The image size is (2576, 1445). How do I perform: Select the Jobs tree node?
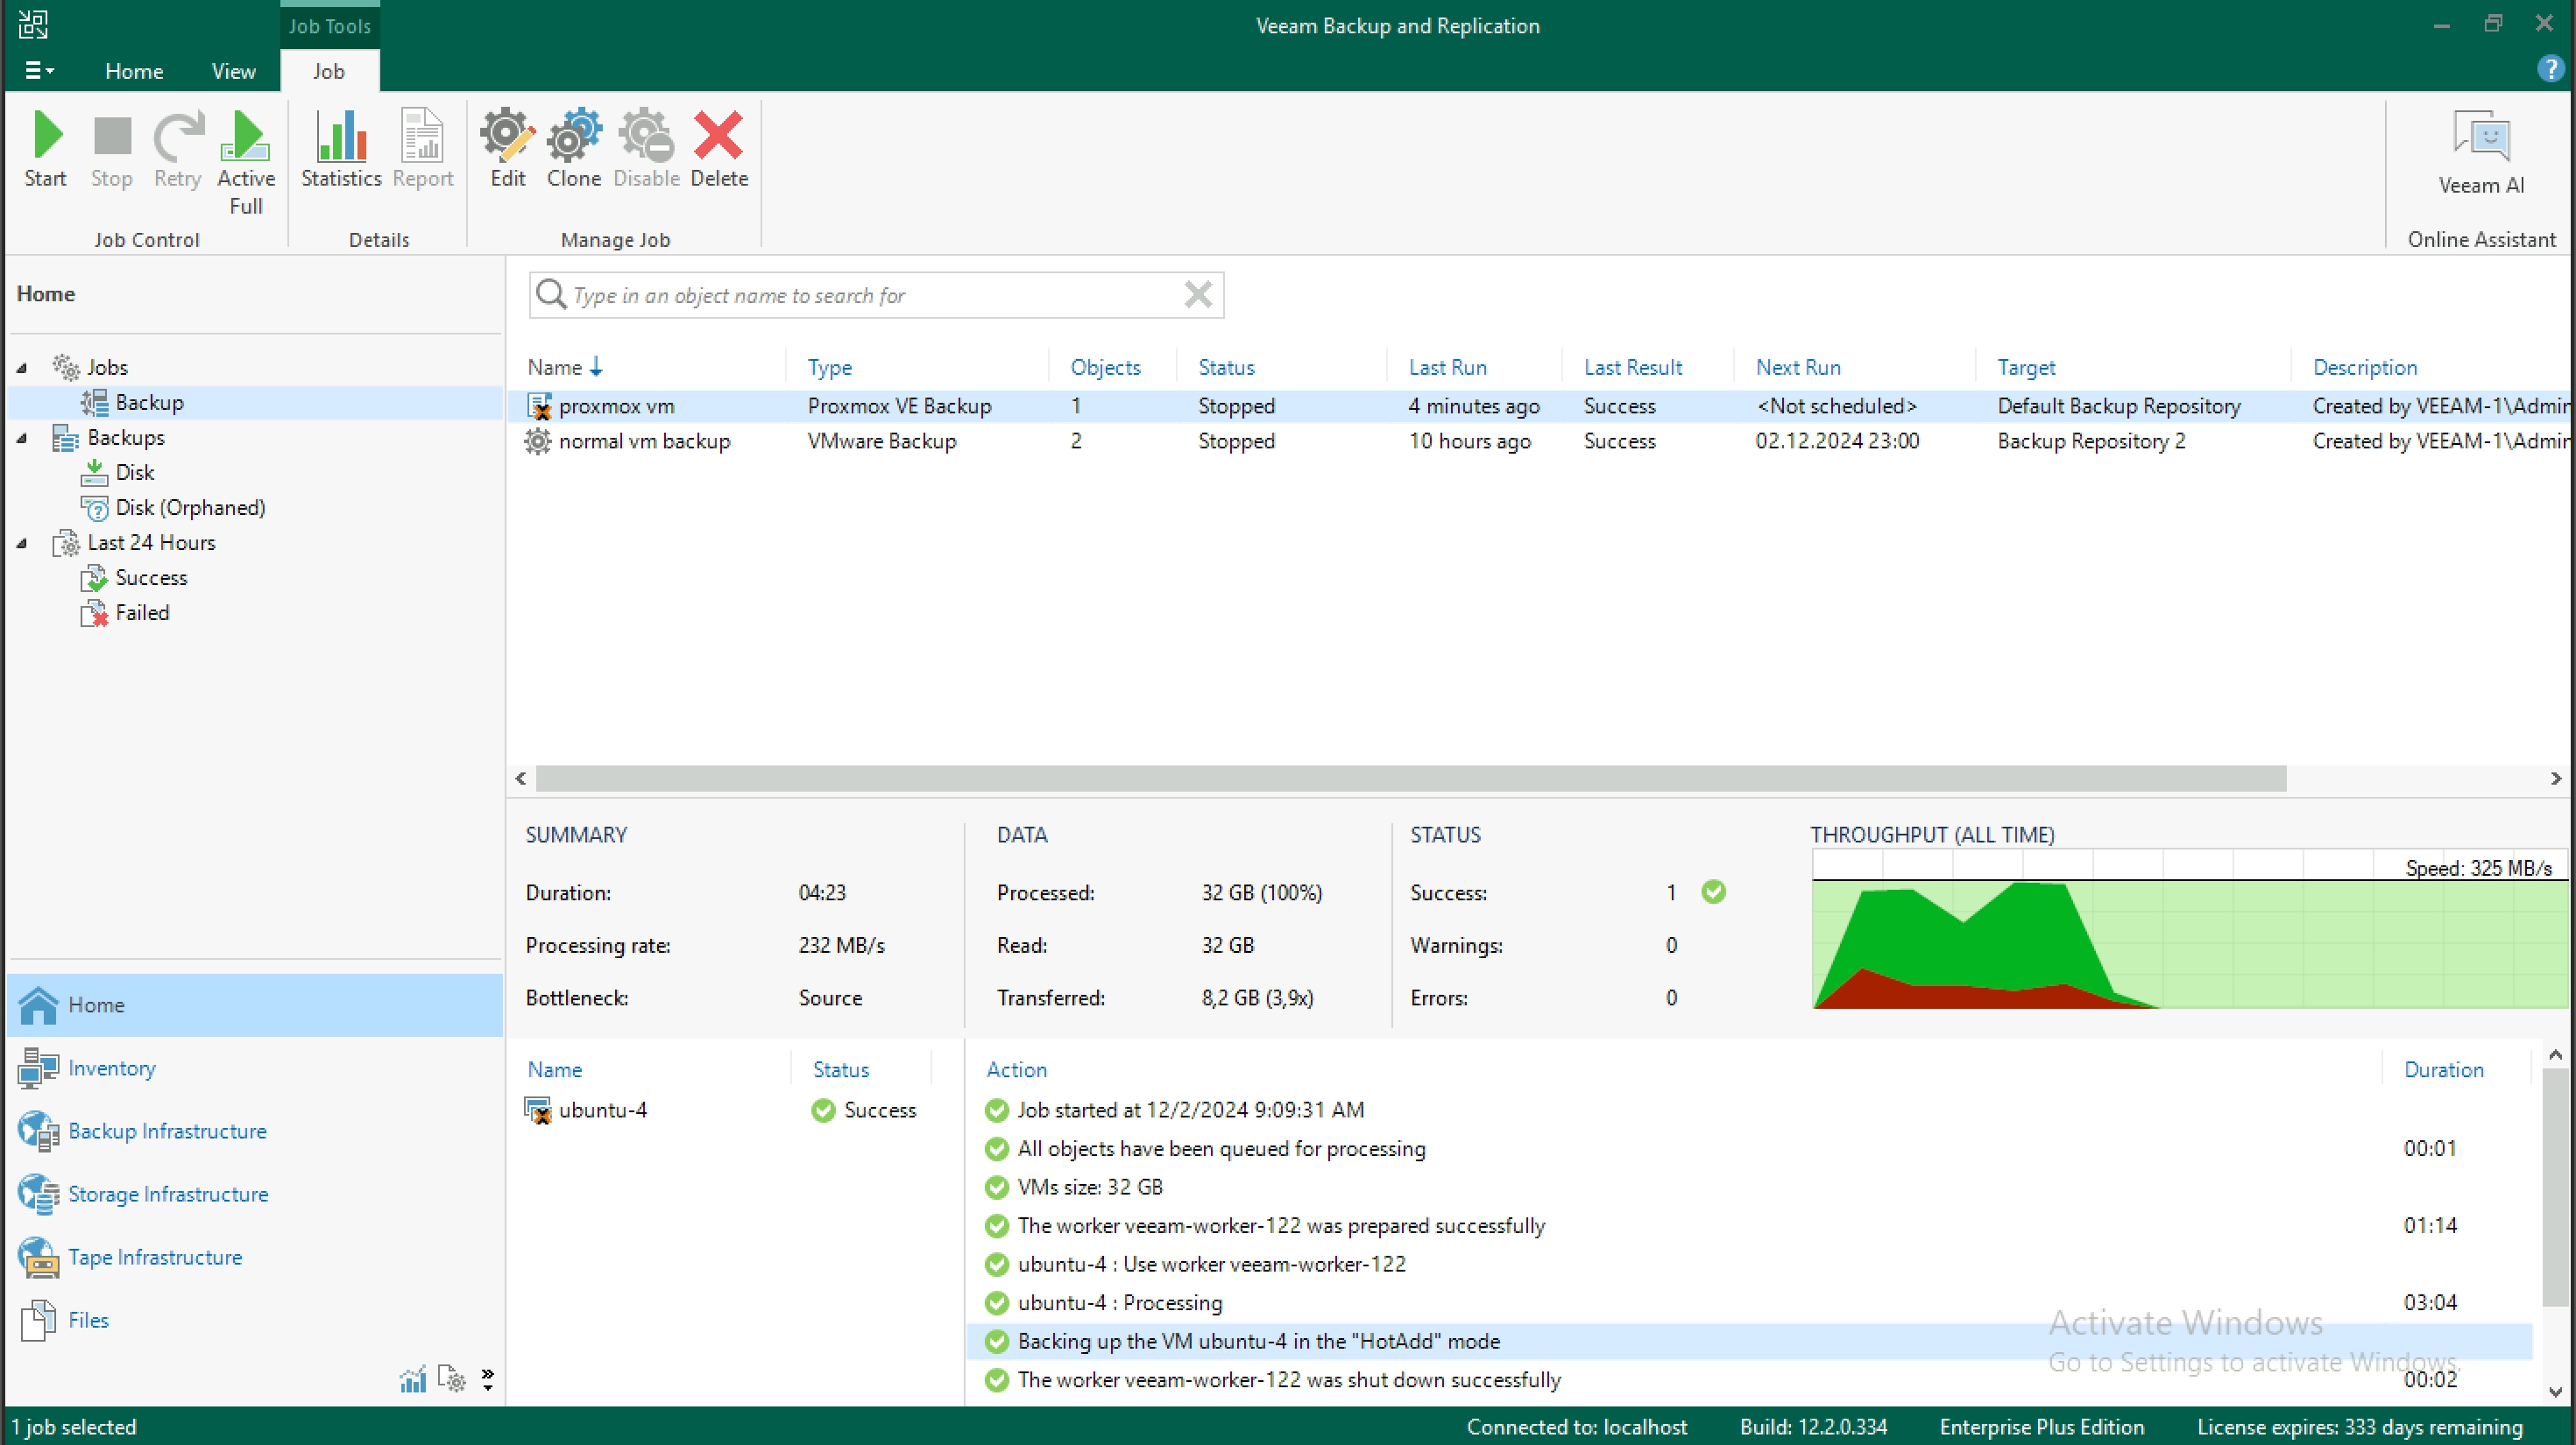coord(107,368)
